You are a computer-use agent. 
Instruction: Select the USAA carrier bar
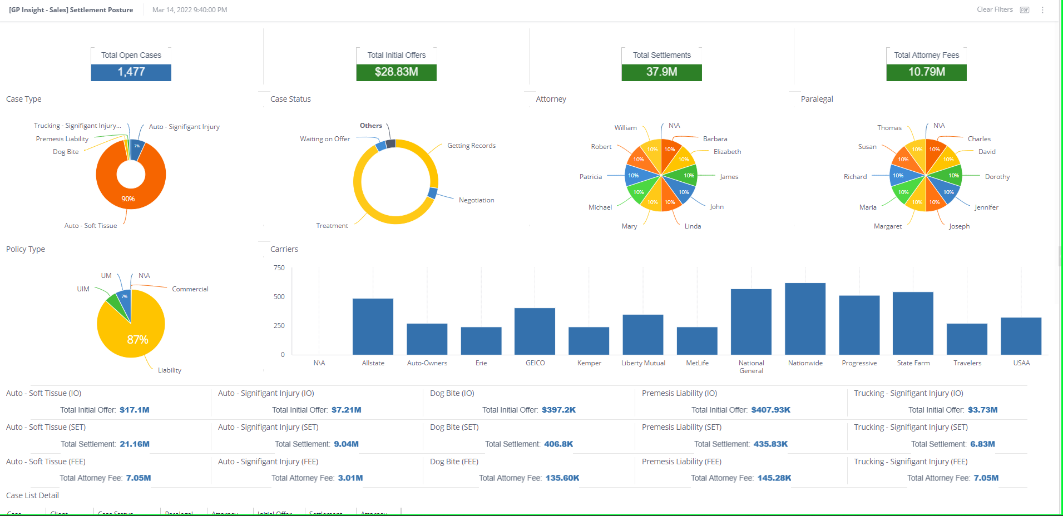click(1021, 336)
